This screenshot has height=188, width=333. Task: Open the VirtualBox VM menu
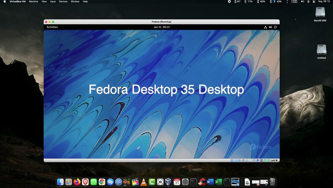[x=18, y=2]
